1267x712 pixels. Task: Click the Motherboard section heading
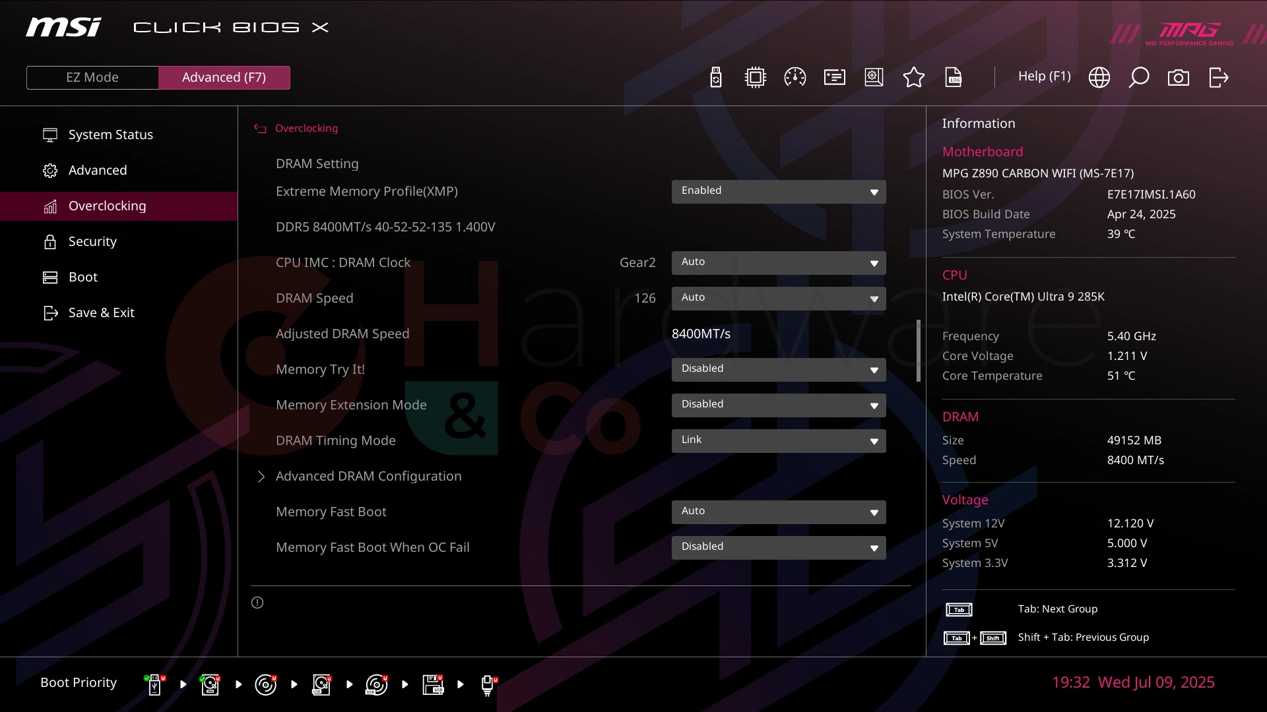click(x=983, y=152)
